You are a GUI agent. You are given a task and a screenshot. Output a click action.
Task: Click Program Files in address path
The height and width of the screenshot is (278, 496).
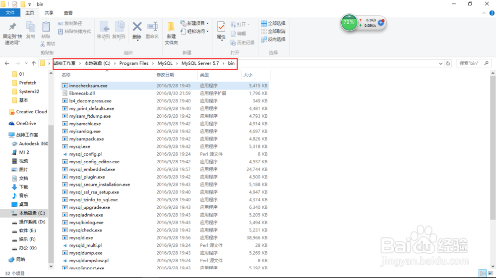click(134, 63)
